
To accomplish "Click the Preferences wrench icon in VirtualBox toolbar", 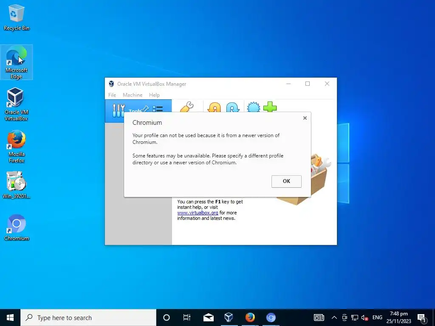I will coord(187,107).
